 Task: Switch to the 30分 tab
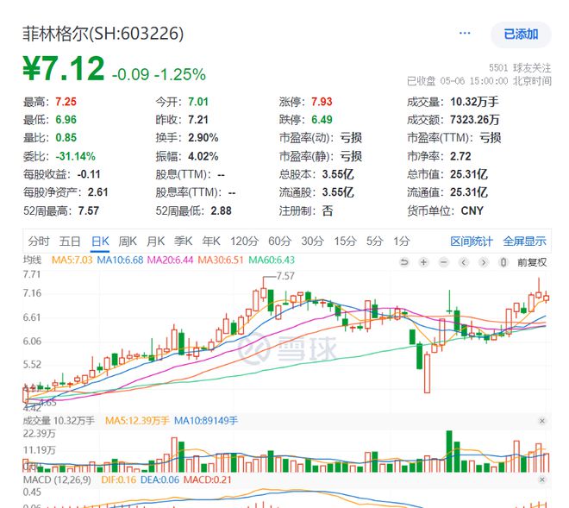tap(312, 241)
